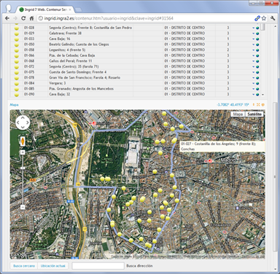Click yellow status icon of row 01-033
This screenshot has width=280, height=274.
[x=17, y=39]
